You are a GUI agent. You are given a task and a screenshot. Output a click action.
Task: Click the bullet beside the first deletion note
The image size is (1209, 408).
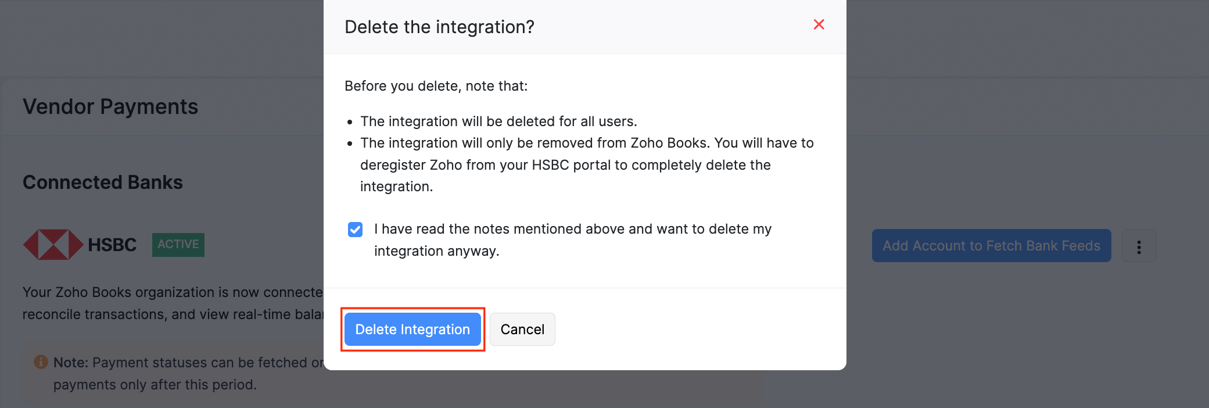pyautogui.click(x=349, y=122)
